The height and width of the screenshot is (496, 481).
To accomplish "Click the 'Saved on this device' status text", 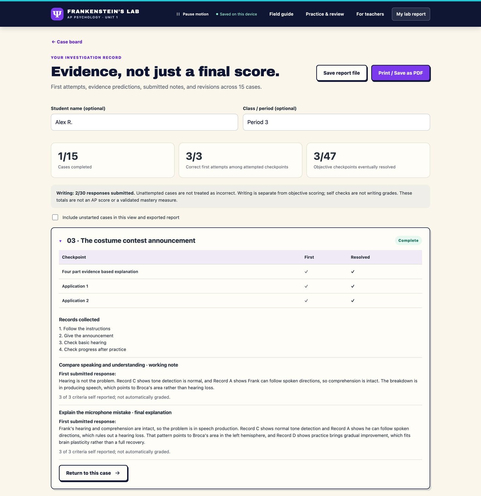I will coord(239,14).
